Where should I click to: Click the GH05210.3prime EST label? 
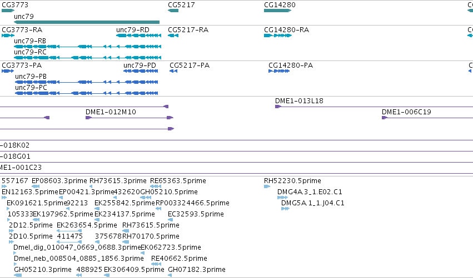tap(43, 270)
